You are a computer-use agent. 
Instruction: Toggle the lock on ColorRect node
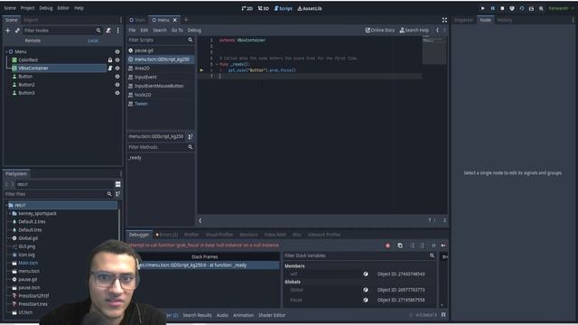pos(110,60)
